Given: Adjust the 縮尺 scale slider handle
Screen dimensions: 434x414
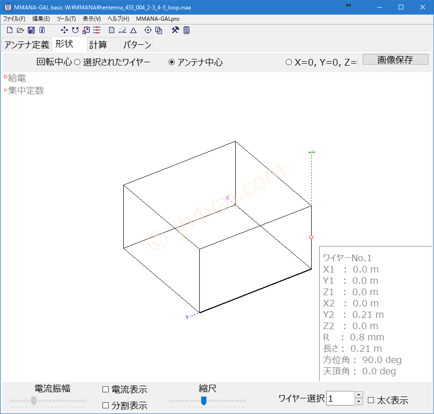Looking at the screenshot, I should pyautogui.click(x=204, y=401).
